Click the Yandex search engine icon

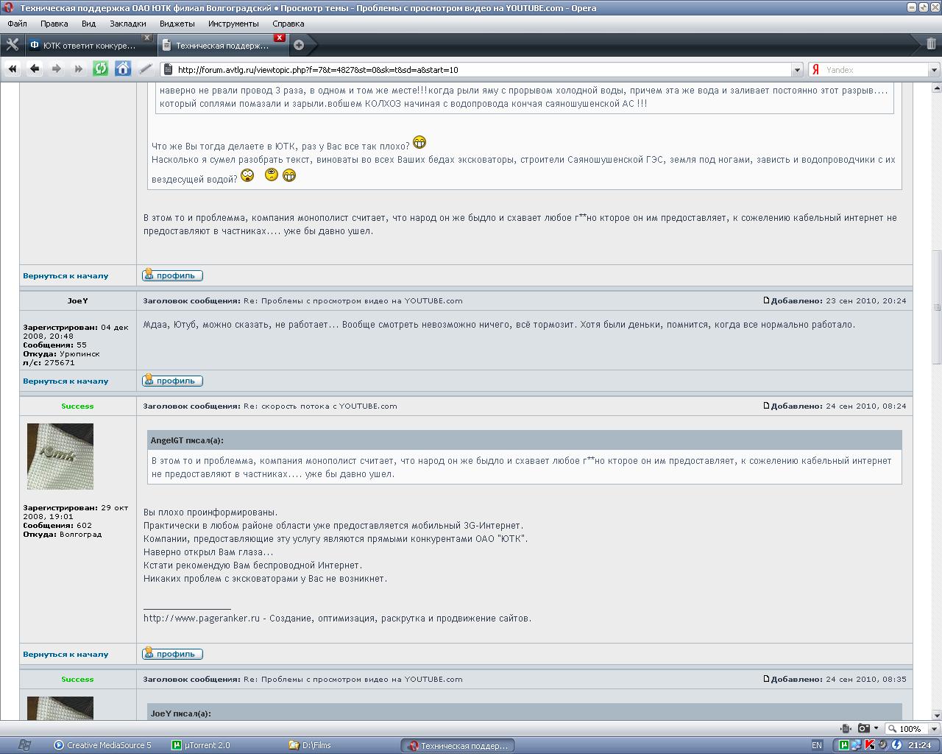pyautogui.click(x=815, y=70)
